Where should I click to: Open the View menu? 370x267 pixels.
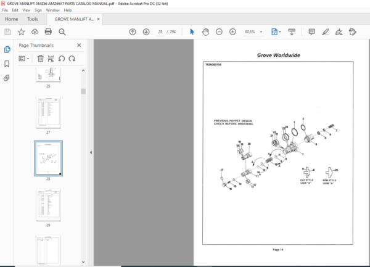point(26,10)
